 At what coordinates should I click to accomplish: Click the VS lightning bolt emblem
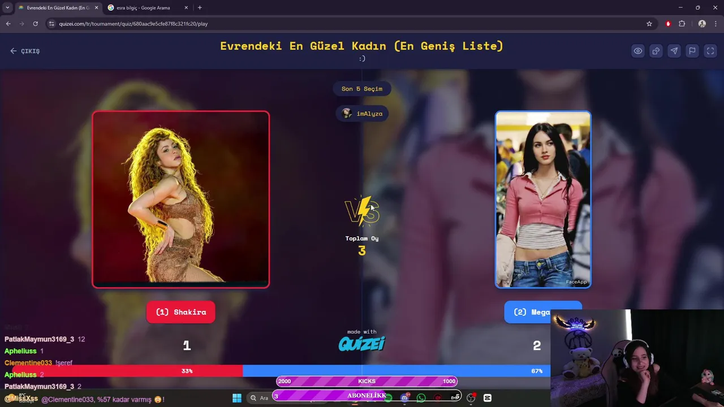click(x=362, y=211)
